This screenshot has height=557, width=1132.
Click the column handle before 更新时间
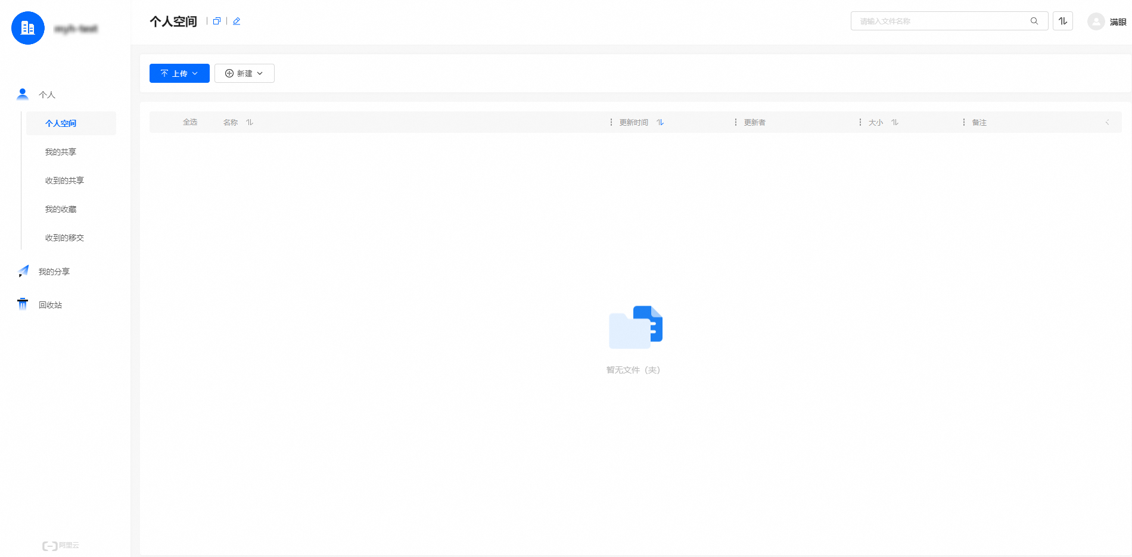click(x=611, y=122)
